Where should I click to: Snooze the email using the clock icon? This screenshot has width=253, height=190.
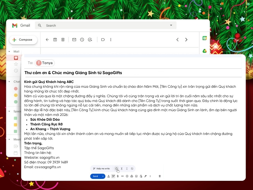pos(82,39)
